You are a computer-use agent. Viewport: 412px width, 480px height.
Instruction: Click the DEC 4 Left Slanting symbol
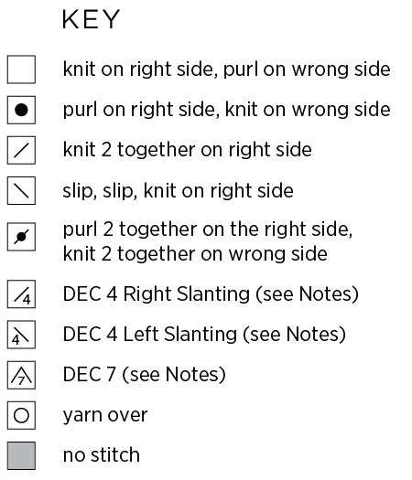point(21,335)
